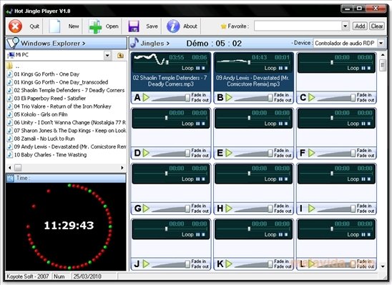Play jingle I
The height and width of the screenshot is (285, 392).
311,208
